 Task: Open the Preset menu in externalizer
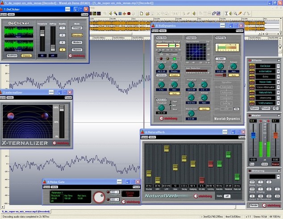click(x=68, y=97)
